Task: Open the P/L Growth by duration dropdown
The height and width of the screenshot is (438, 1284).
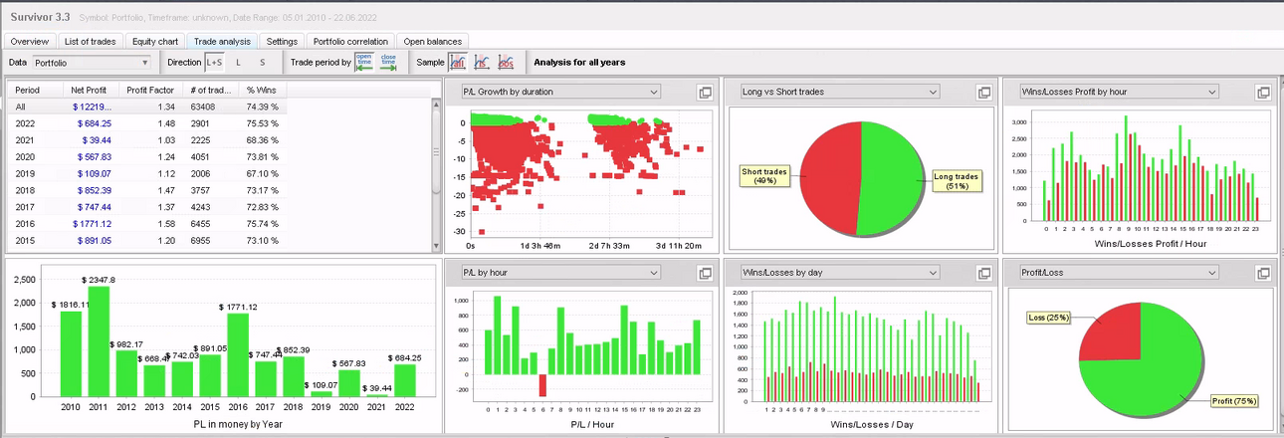Action: [560, 92]
